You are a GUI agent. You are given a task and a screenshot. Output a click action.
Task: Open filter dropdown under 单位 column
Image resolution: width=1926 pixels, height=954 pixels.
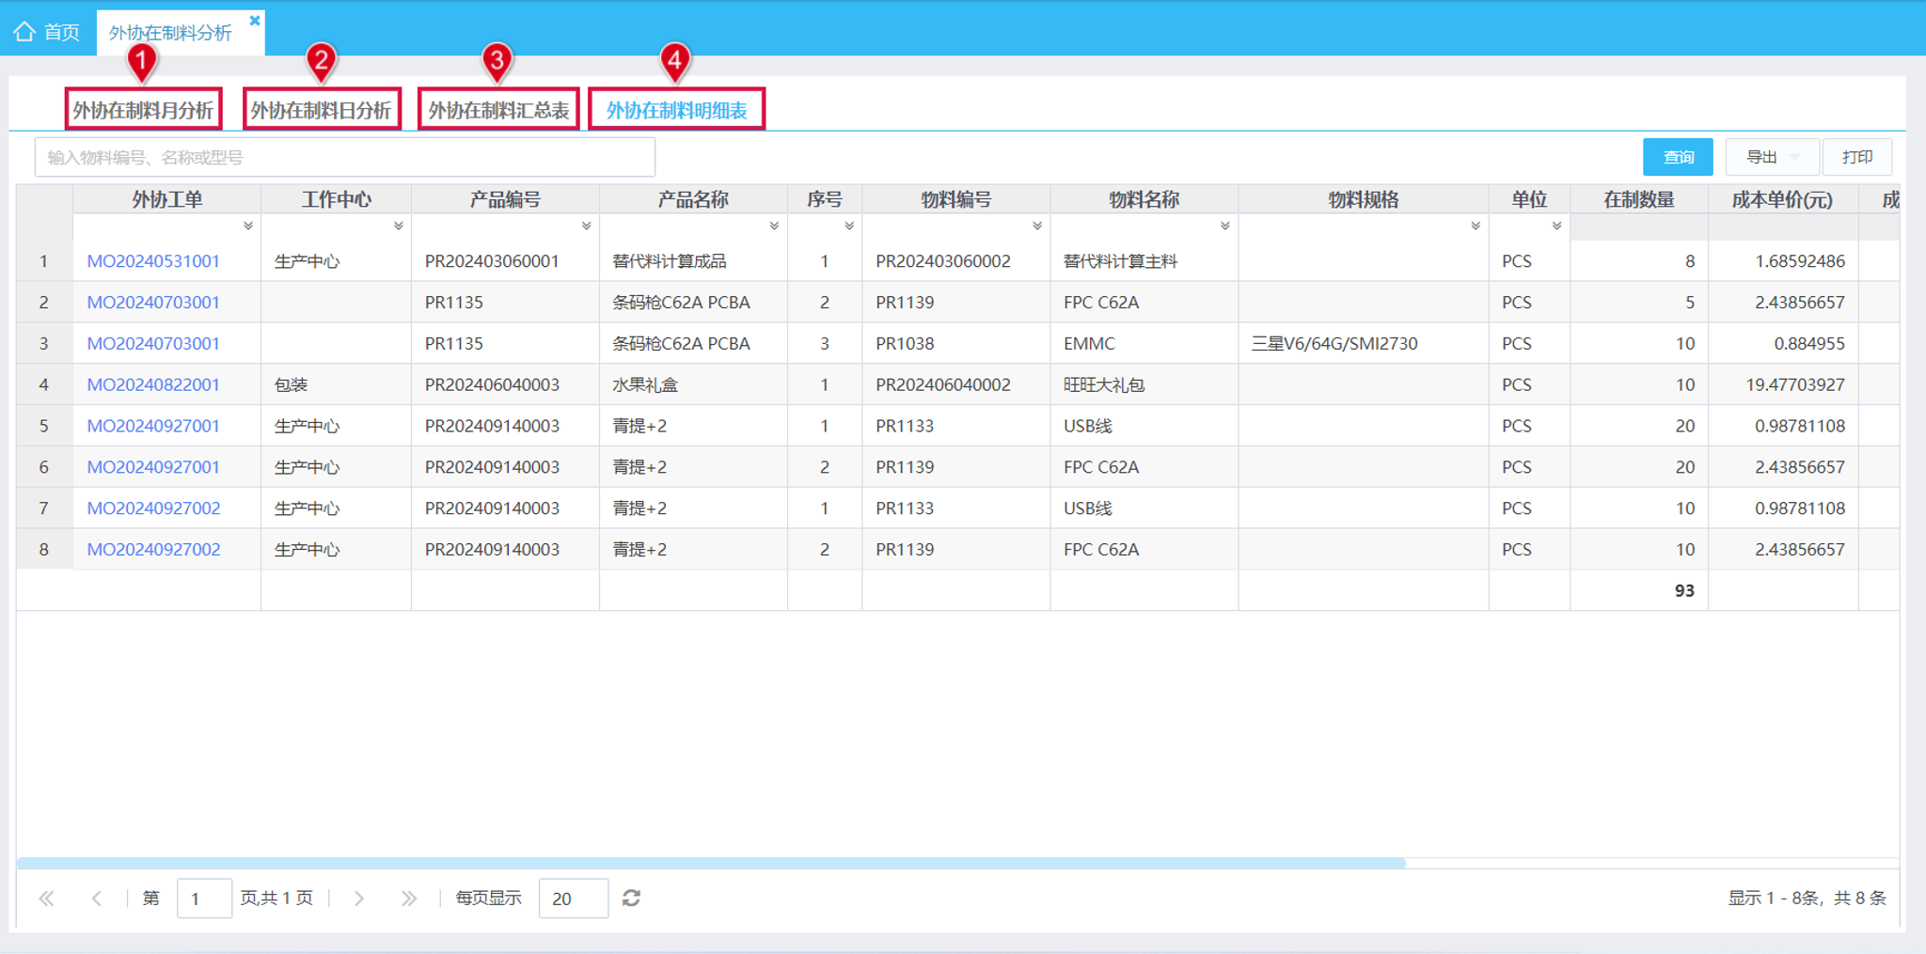point(1557,226)
